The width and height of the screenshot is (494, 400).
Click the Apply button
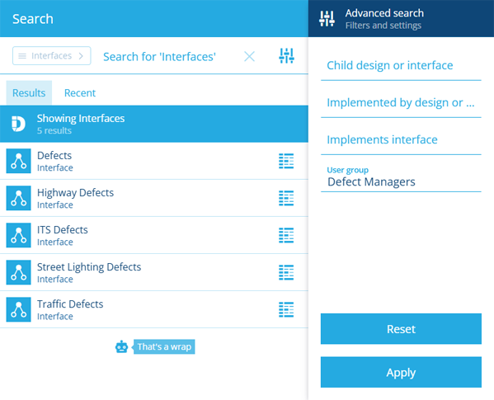point(401,372)
